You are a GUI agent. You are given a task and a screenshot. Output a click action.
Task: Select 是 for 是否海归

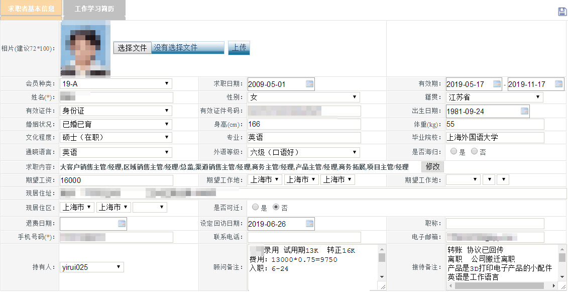click(x=453, y=152)
